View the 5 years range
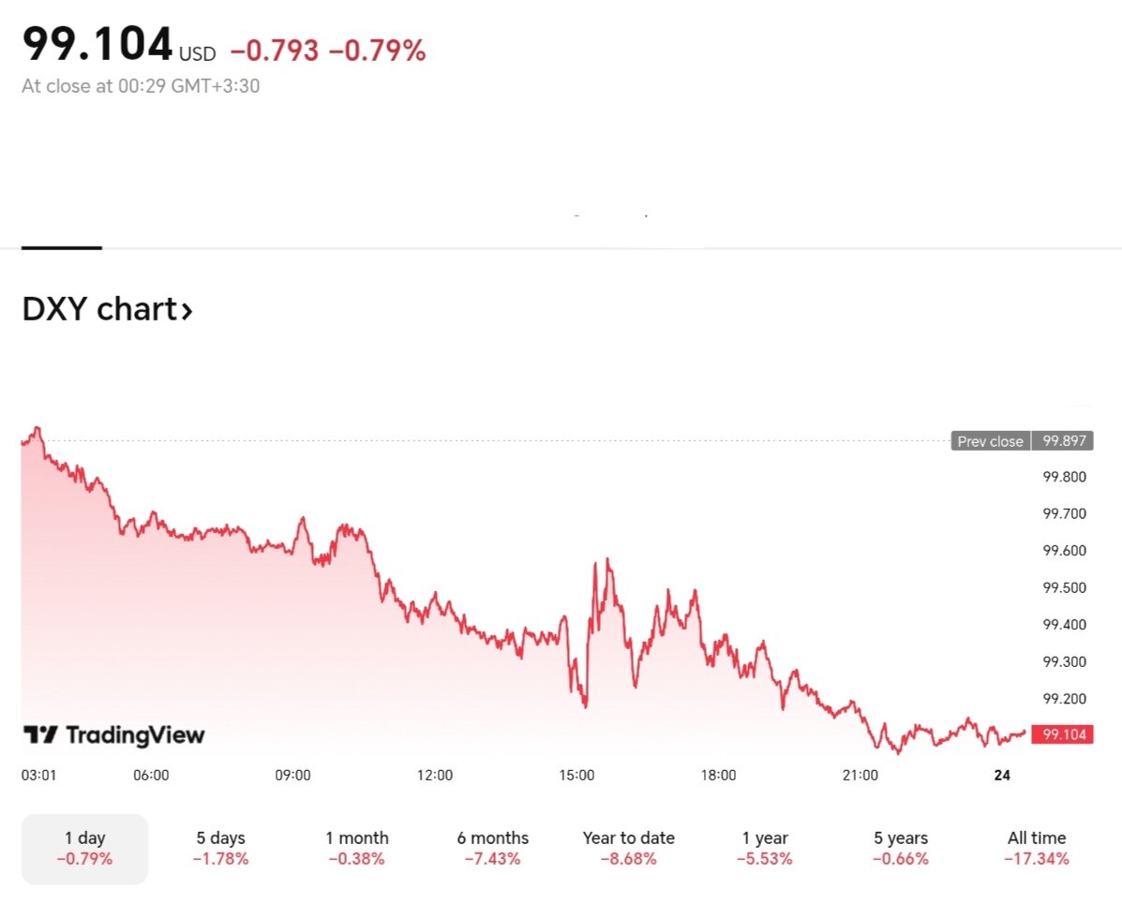 pyautogui.click(x=900, y=848)
